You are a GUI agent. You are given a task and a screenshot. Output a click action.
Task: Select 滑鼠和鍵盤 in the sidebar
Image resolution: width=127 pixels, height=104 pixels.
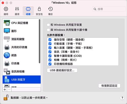pos(22,39)
